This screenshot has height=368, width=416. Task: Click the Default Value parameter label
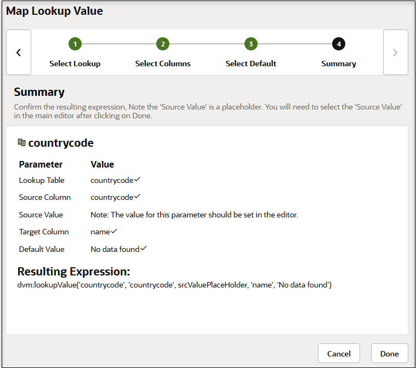pos(42,249)
